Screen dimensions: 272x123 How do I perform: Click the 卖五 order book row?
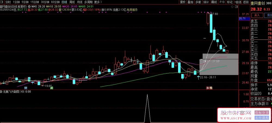click(261, 22)
